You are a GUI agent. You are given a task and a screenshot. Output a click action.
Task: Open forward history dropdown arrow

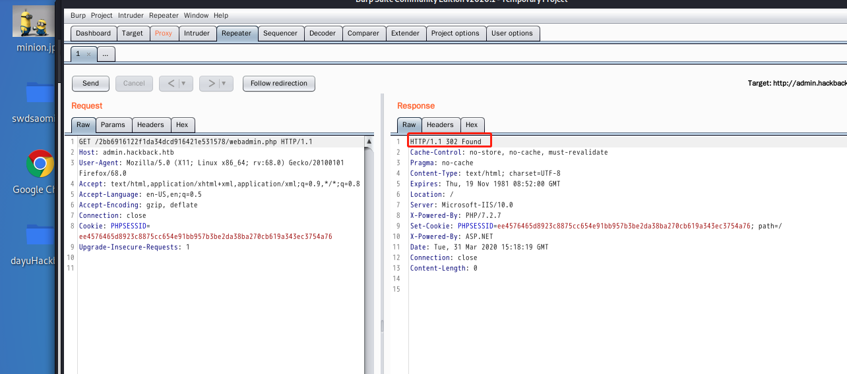224,84
